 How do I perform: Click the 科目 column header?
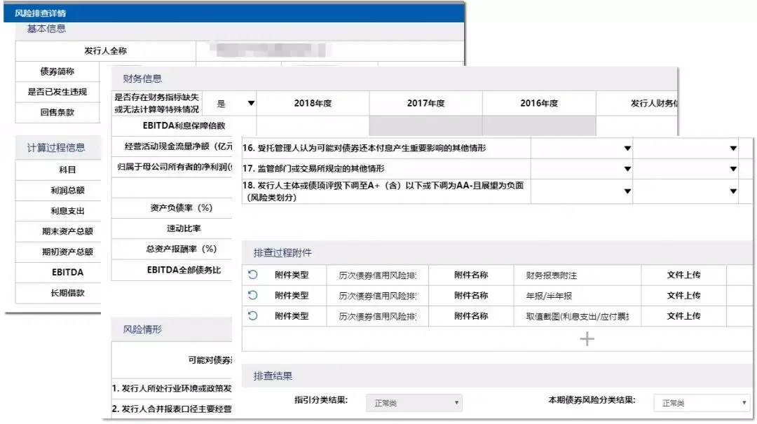coord(67,170)
